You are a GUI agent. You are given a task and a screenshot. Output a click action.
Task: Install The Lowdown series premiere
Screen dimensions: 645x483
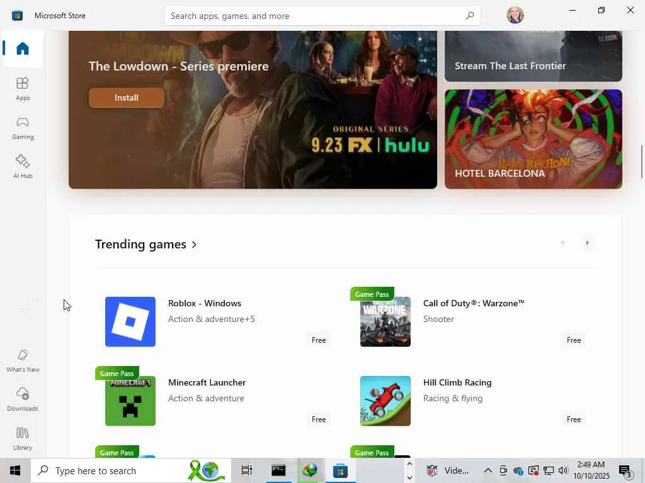pos(126,97)
